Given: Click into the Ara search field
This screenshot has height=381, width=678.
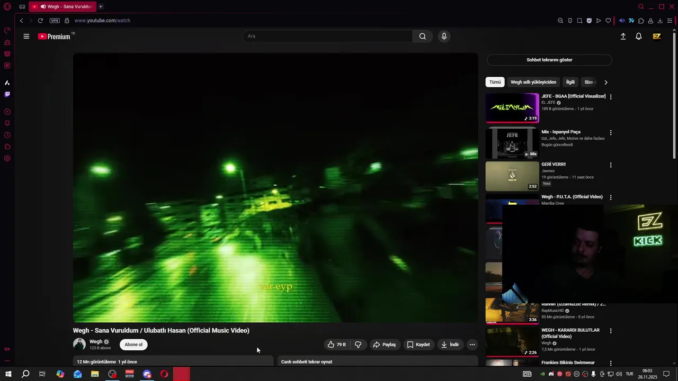Looking at the screenshot, I should 327,37.
